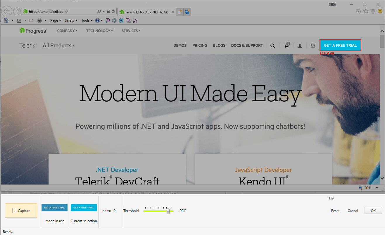Viewport: 385px width, 235px height.
Task: Click the home icon at top right
Action: (x=359, y=11)
